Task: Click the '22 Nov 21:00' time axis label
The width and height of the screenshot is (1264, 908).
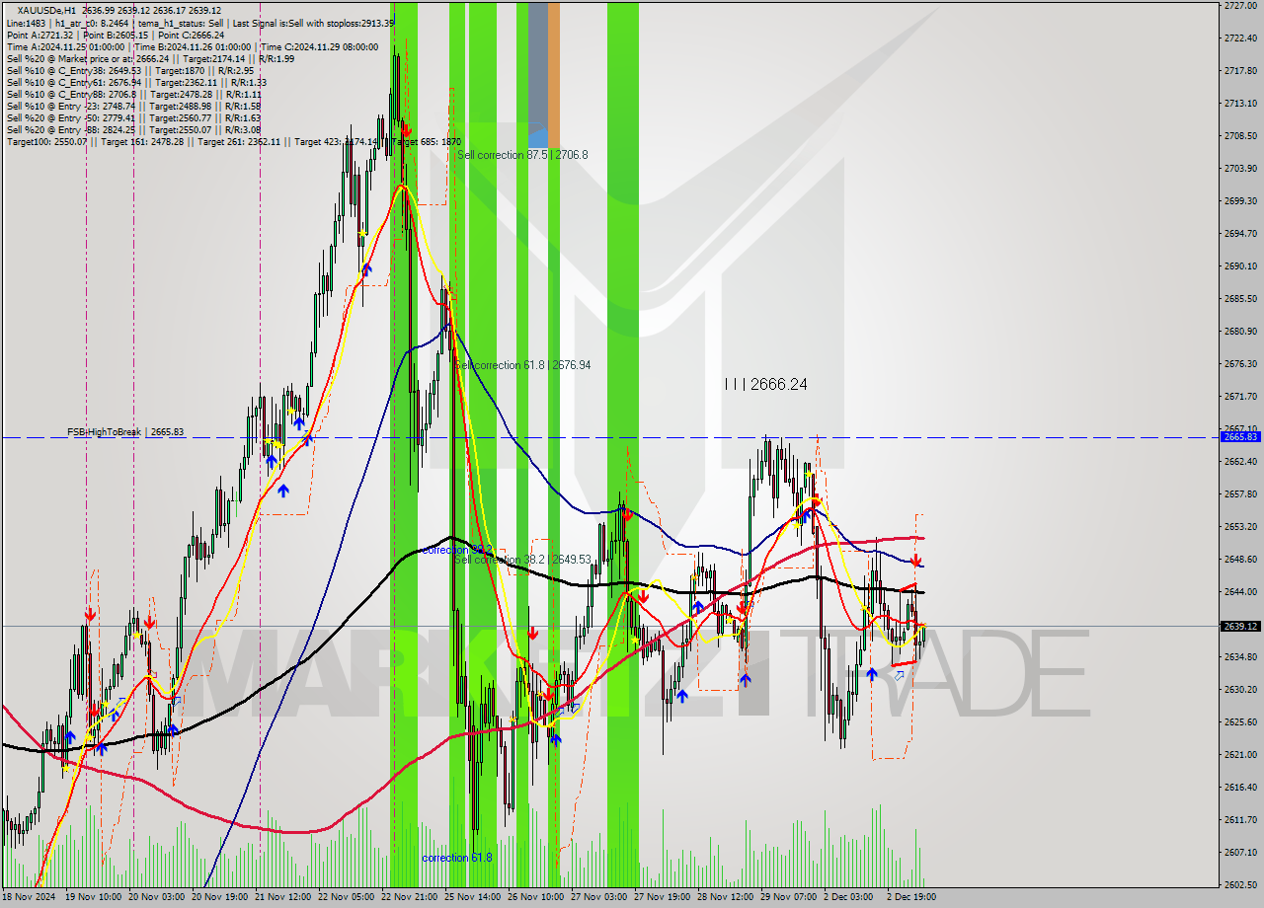Action: pyautogui.click(x=410, y=897)
